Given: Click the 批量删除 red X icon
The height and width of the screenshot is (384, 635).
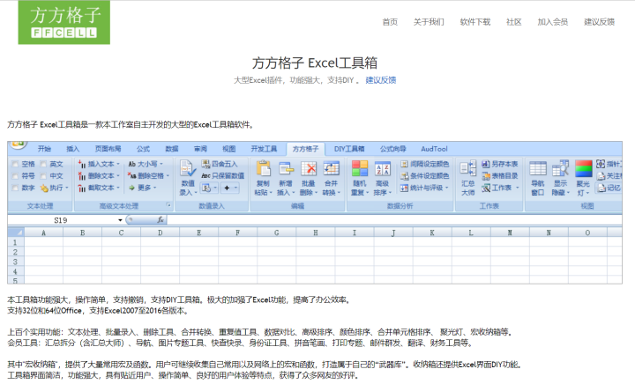Looking at the screenshot, I should click(x=308, y=168).
